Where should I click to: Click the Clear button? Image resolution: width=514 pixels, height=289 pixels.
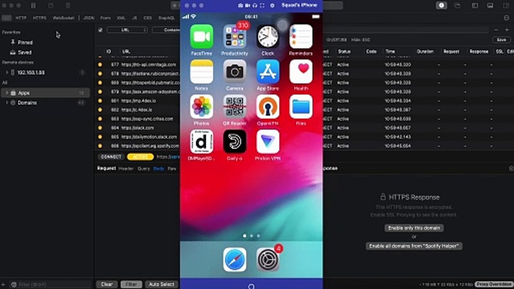[x=107, y=284]
